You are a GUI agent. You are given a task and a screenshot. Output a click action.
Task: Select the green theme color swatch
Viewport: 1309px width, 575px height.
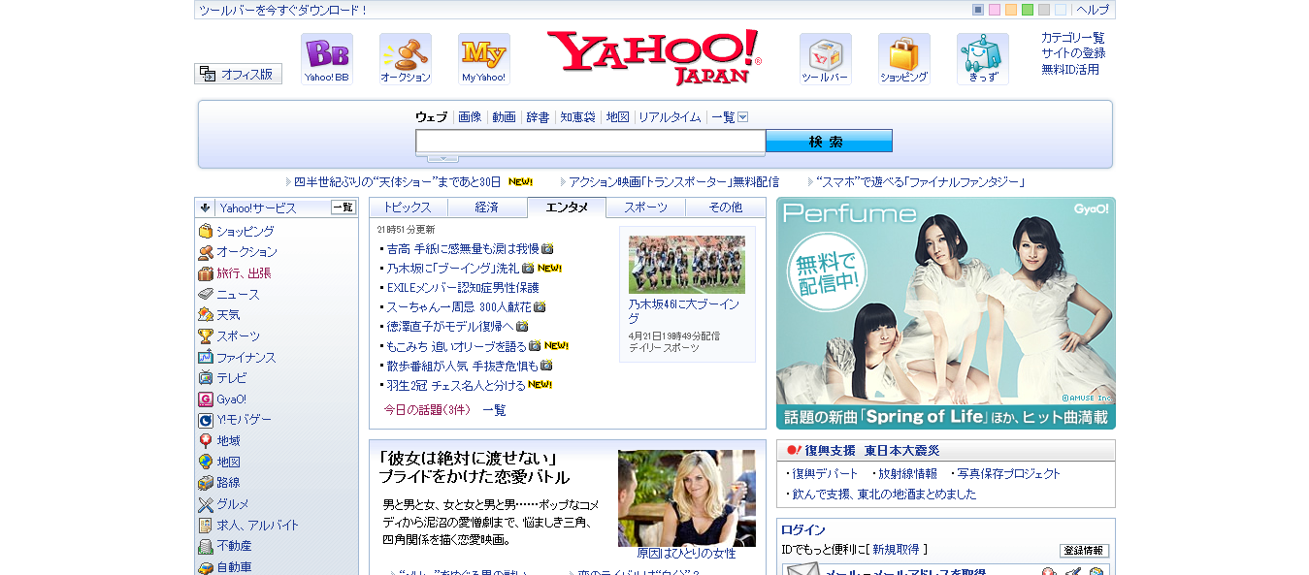tap(1028, 10)
